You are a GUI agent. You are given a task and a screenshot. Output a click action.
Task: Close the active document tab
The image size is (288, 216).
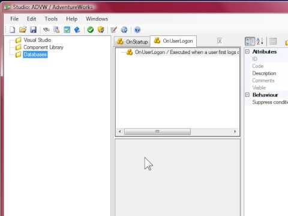(x=220, y=41)
